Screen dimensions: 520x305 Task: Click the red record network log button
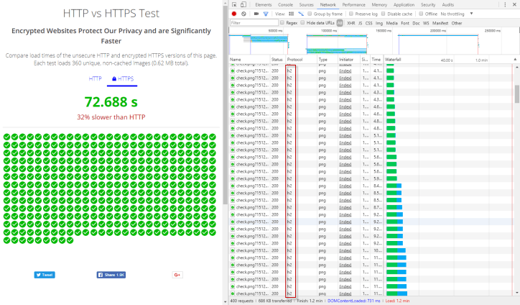234,14
